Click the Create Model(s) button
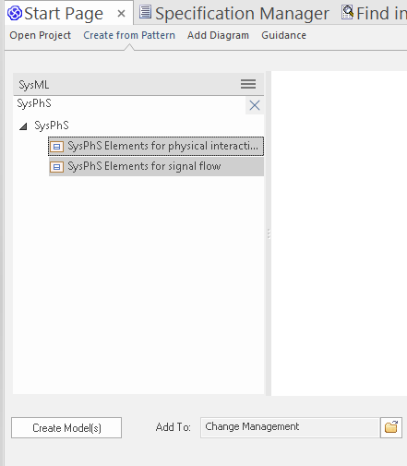This screenshot has width=407, height=466. click(x=66, y=427)
